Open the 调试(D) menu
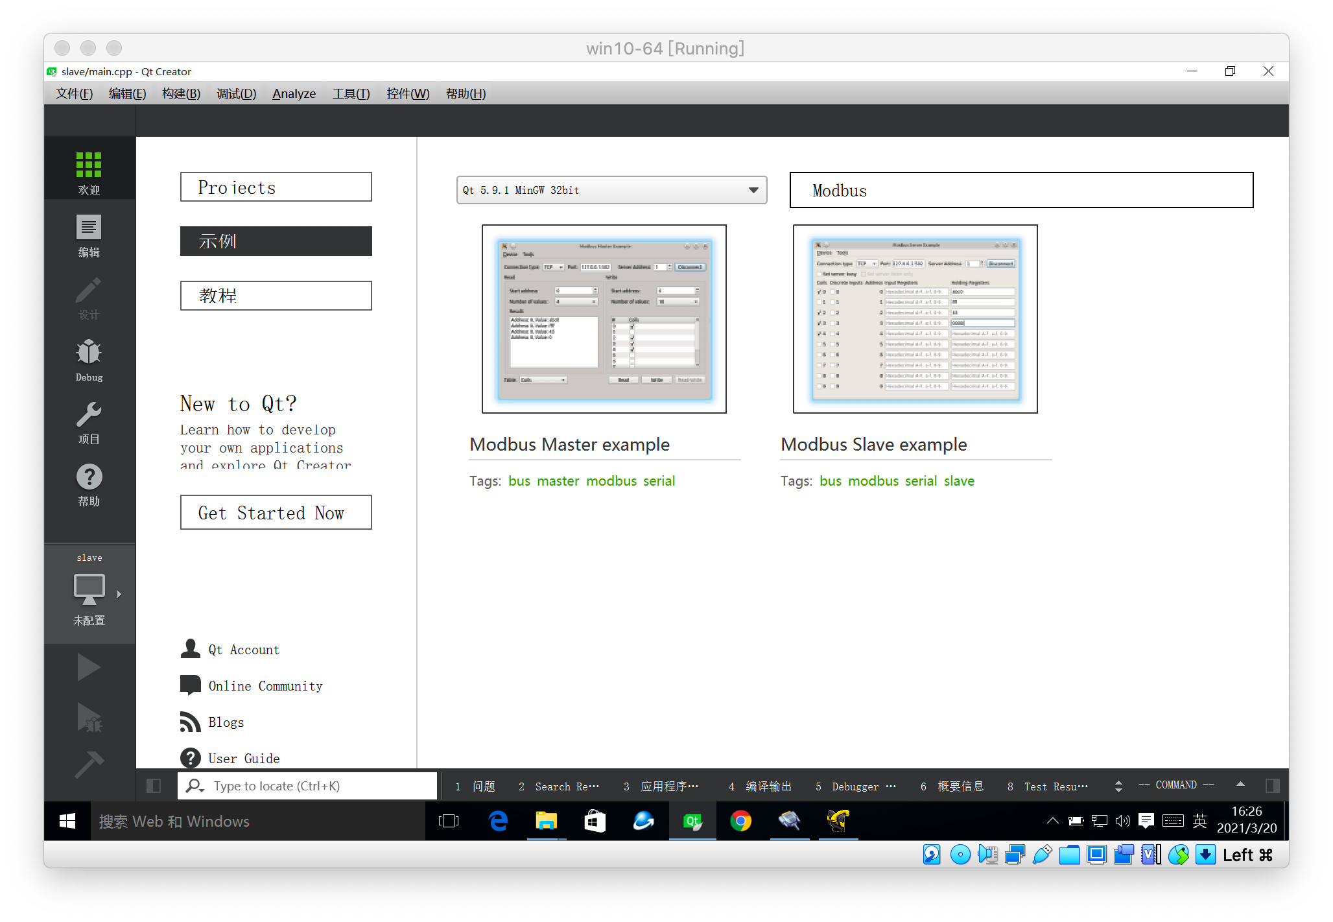Screen dimensions: 1333x922 (236, 93)
